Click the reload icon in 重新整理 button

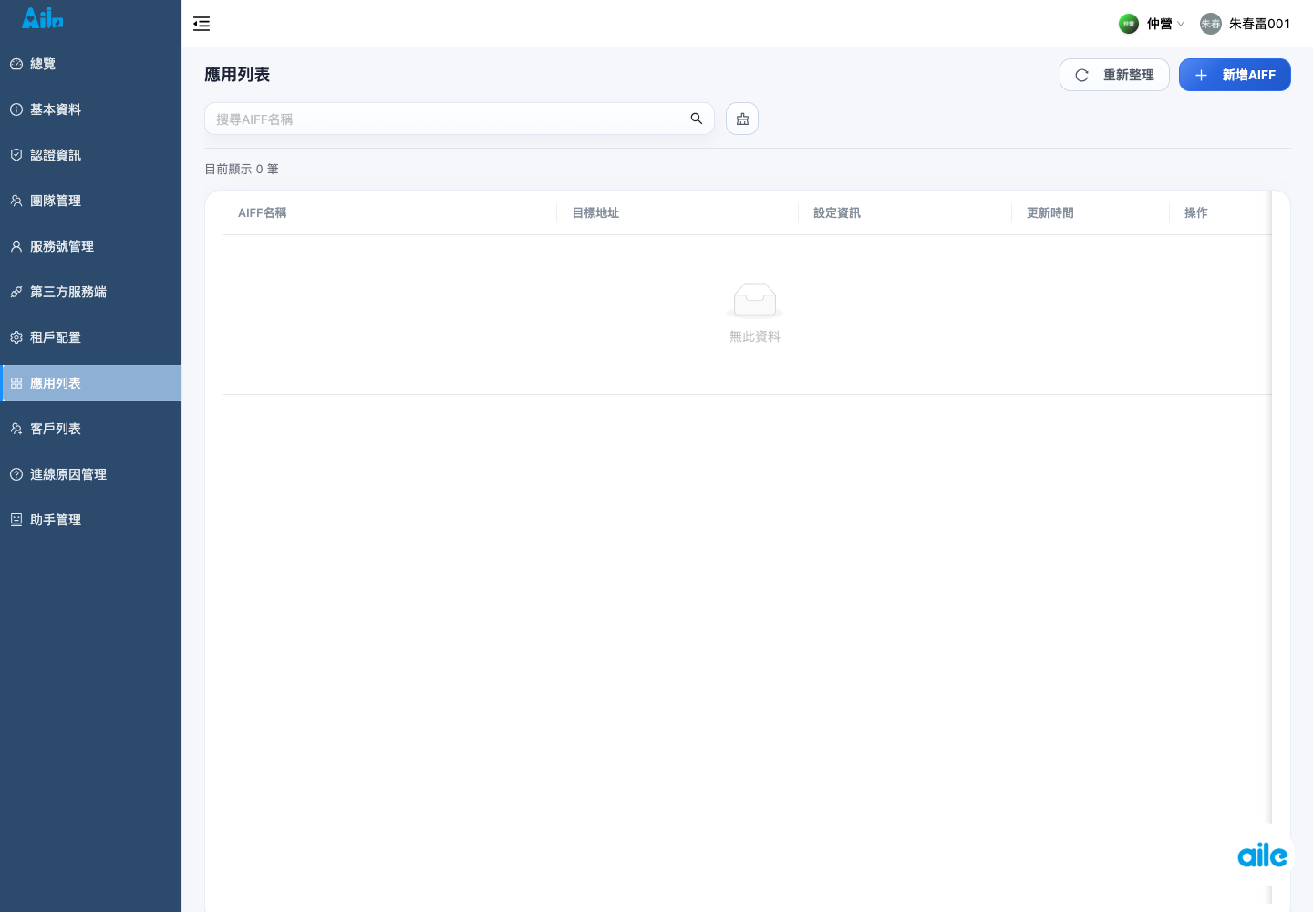tap(1082, 75)
